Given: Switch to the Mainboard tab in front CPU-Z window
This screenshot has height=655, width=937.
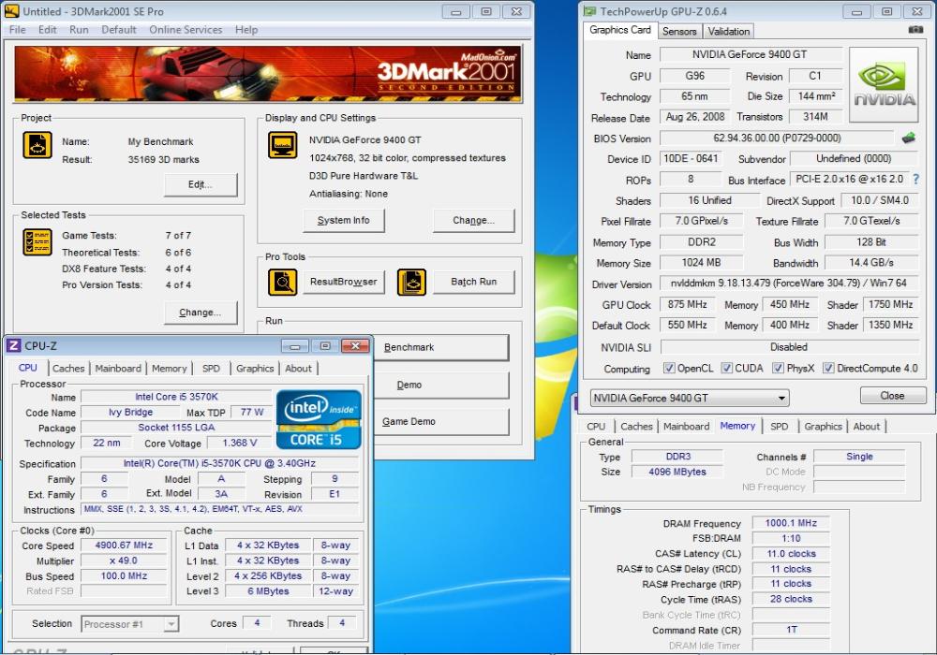Looking at the screenshot, I should [x=118, y=369].
